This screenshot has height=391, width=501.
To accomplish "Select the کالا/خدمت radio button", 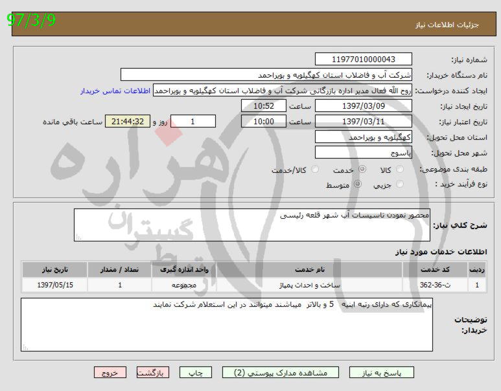I will coord(315,170).
